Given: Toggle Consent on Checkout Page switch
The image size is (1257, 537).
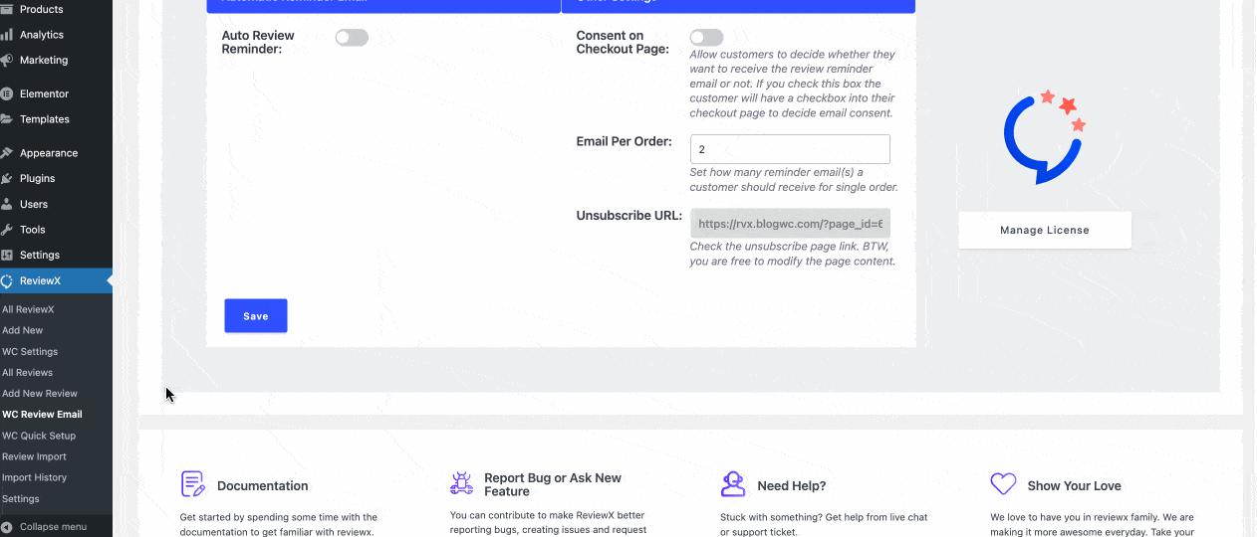Looking at the screenshot, I should click(x=706, y=38).
